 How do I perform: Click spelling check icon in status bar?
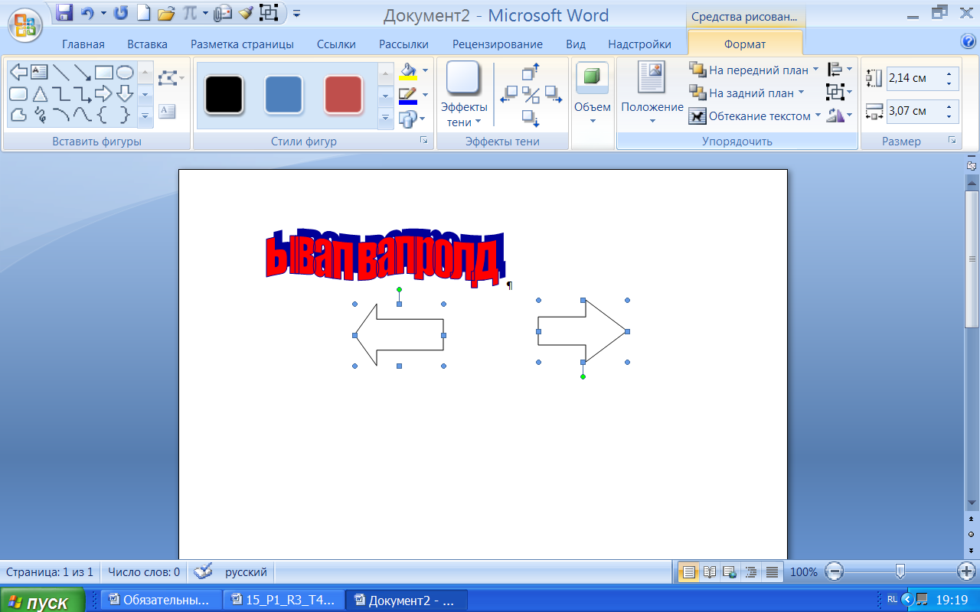coord(203,571)
